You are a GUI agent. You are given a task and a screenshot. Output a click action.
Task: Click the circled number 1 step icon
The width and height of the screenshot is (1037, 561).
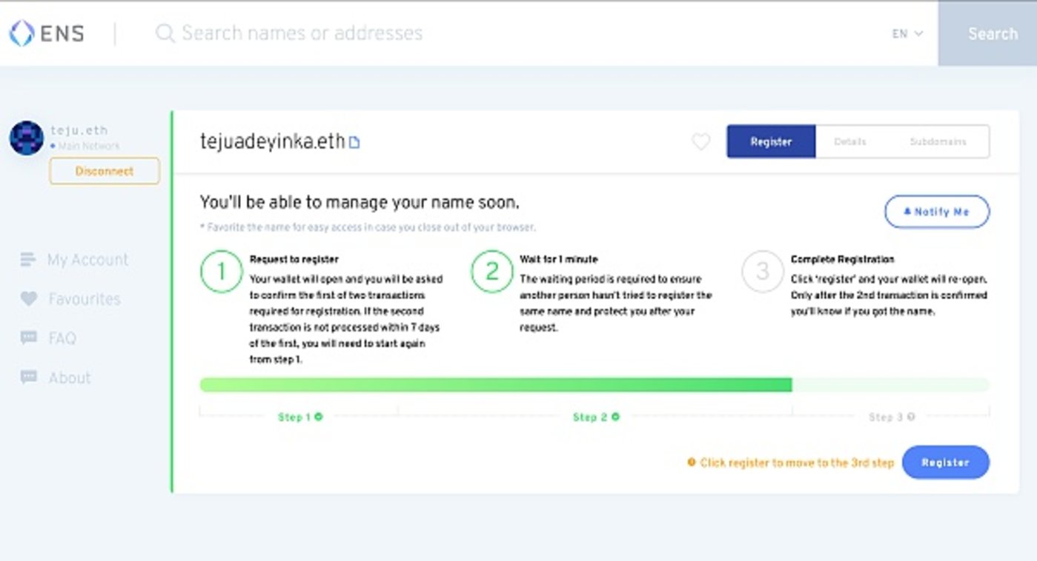[221, 272]
